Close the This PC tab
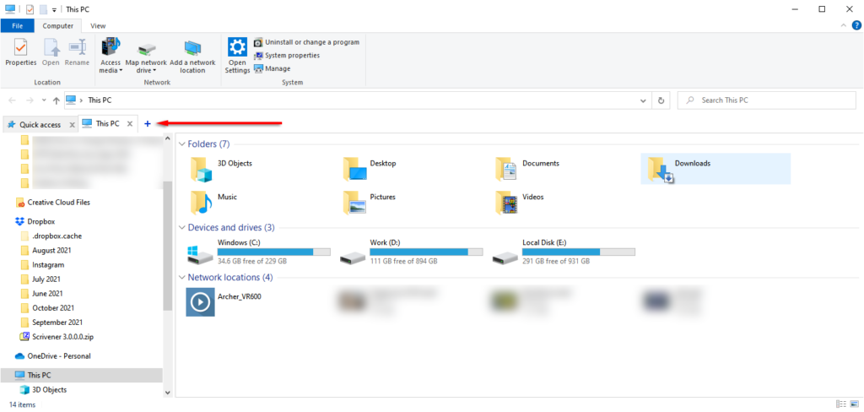Viewport: 864px width, 412px height. 129,124
